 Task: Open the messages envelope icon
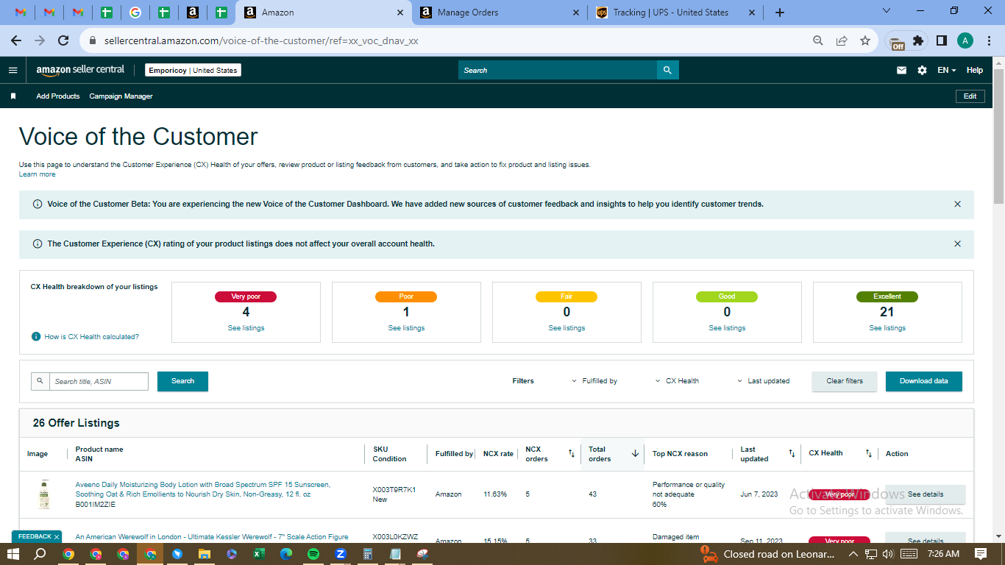[x=901, y=70]
